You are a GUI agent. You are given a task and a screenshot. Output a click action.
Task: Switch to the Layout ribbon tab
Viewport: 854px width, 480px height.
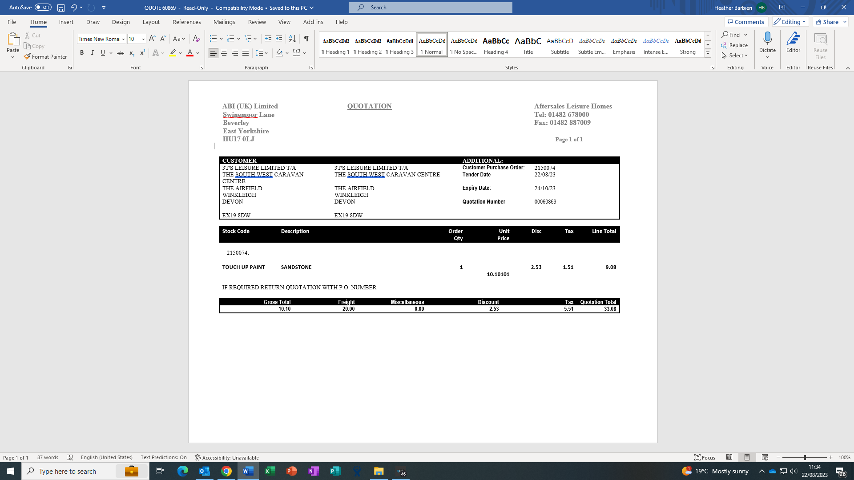151,22
